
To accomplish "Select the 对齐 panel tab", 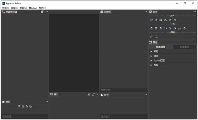I will 153,12.
